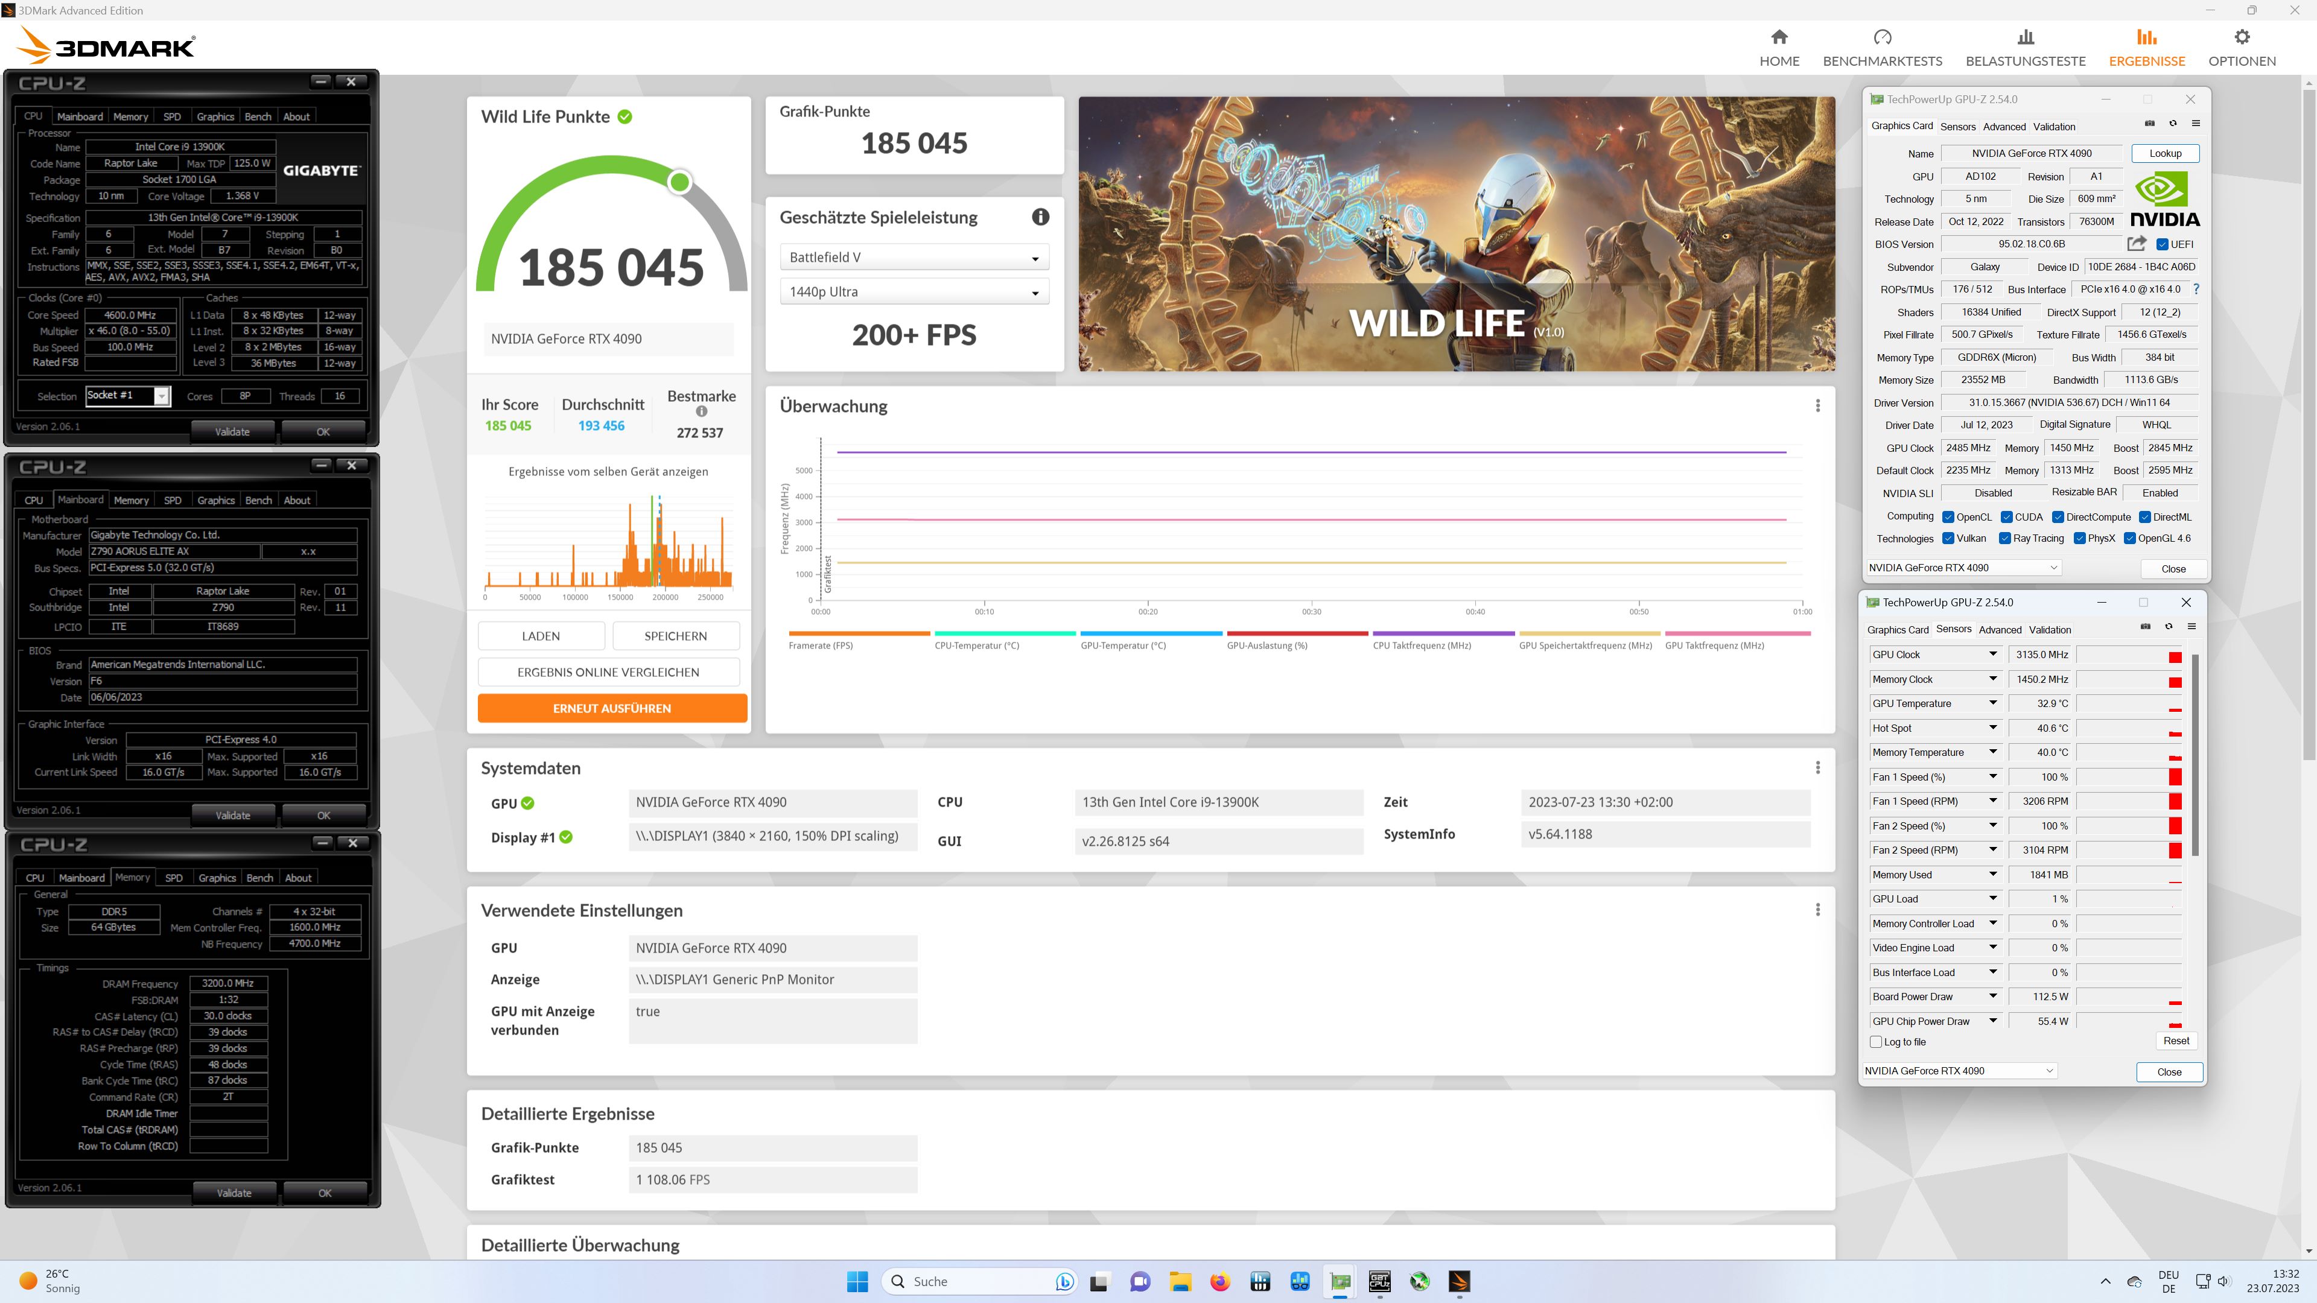Click ERNEUT AUSFÜHREN orange button

(x=612, y=708)
